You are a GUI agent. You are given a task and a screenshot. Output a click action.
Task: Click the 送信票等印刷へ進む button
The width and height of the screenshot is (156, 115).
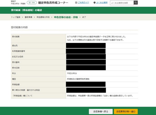(126, 112)
